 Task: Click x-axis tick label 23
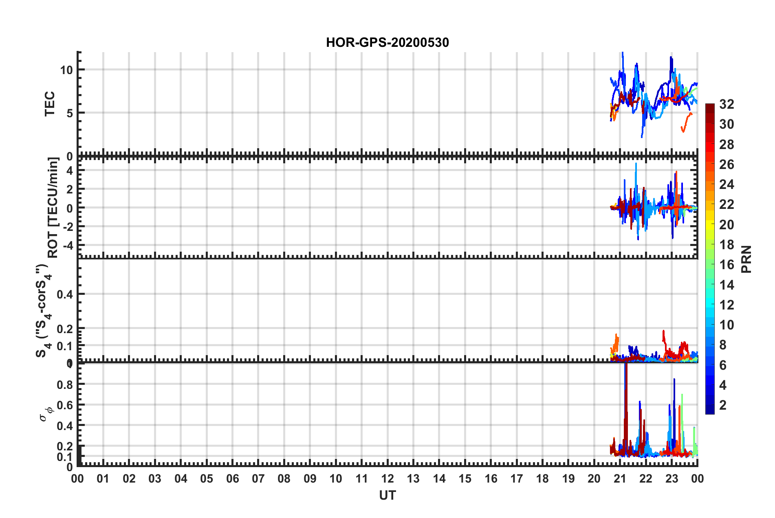(x=672, y=478)
